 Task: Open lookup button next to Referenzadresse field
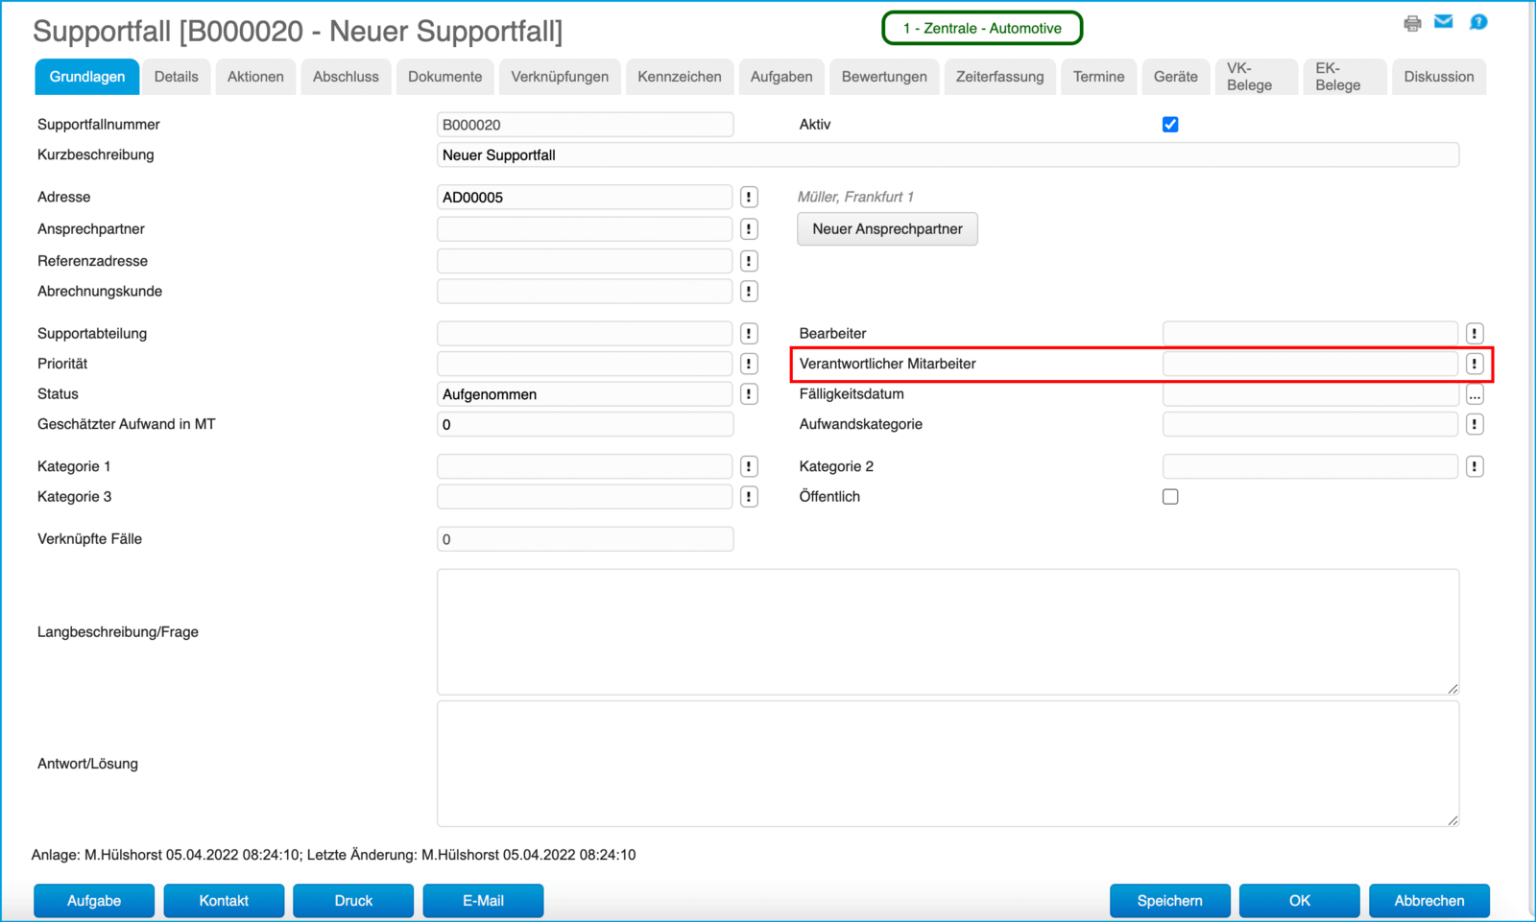pyautogui.click(x=749, y=261)
